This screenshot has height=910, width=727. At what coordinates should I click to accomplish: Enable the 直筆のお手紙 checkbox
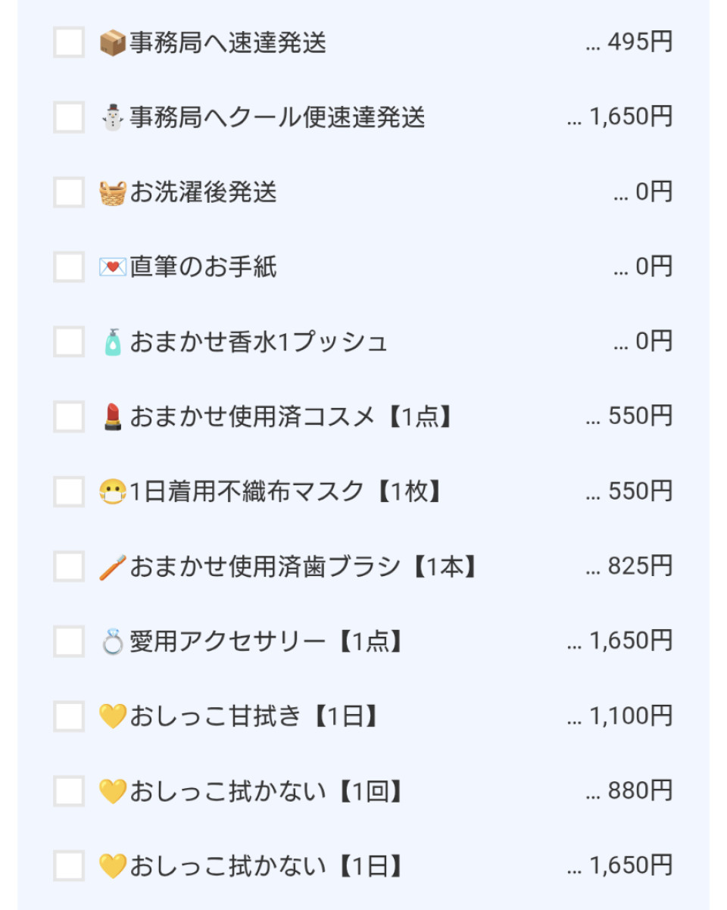point(69,267)
